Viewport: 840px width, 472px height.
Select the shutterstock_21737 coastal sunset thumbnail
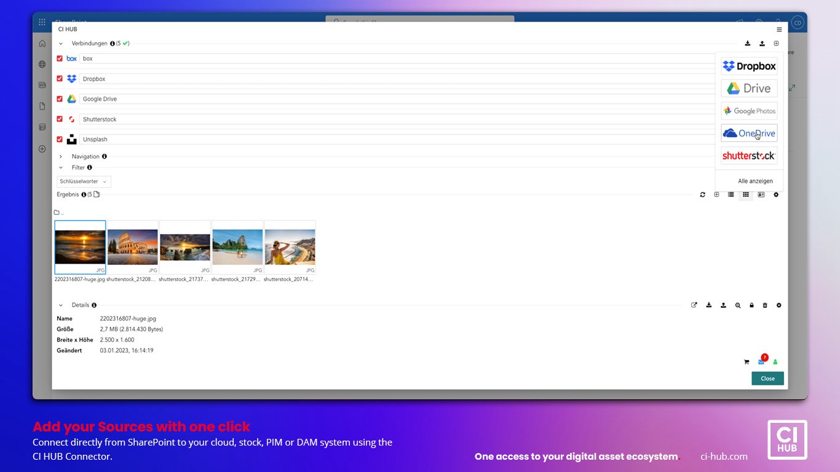tap(185, 247)
